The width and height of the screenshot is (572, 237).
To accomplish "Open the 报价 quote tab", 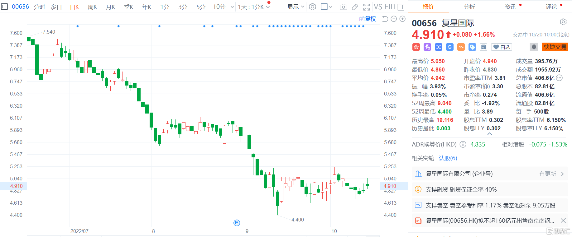I will [x=428, y=7].
